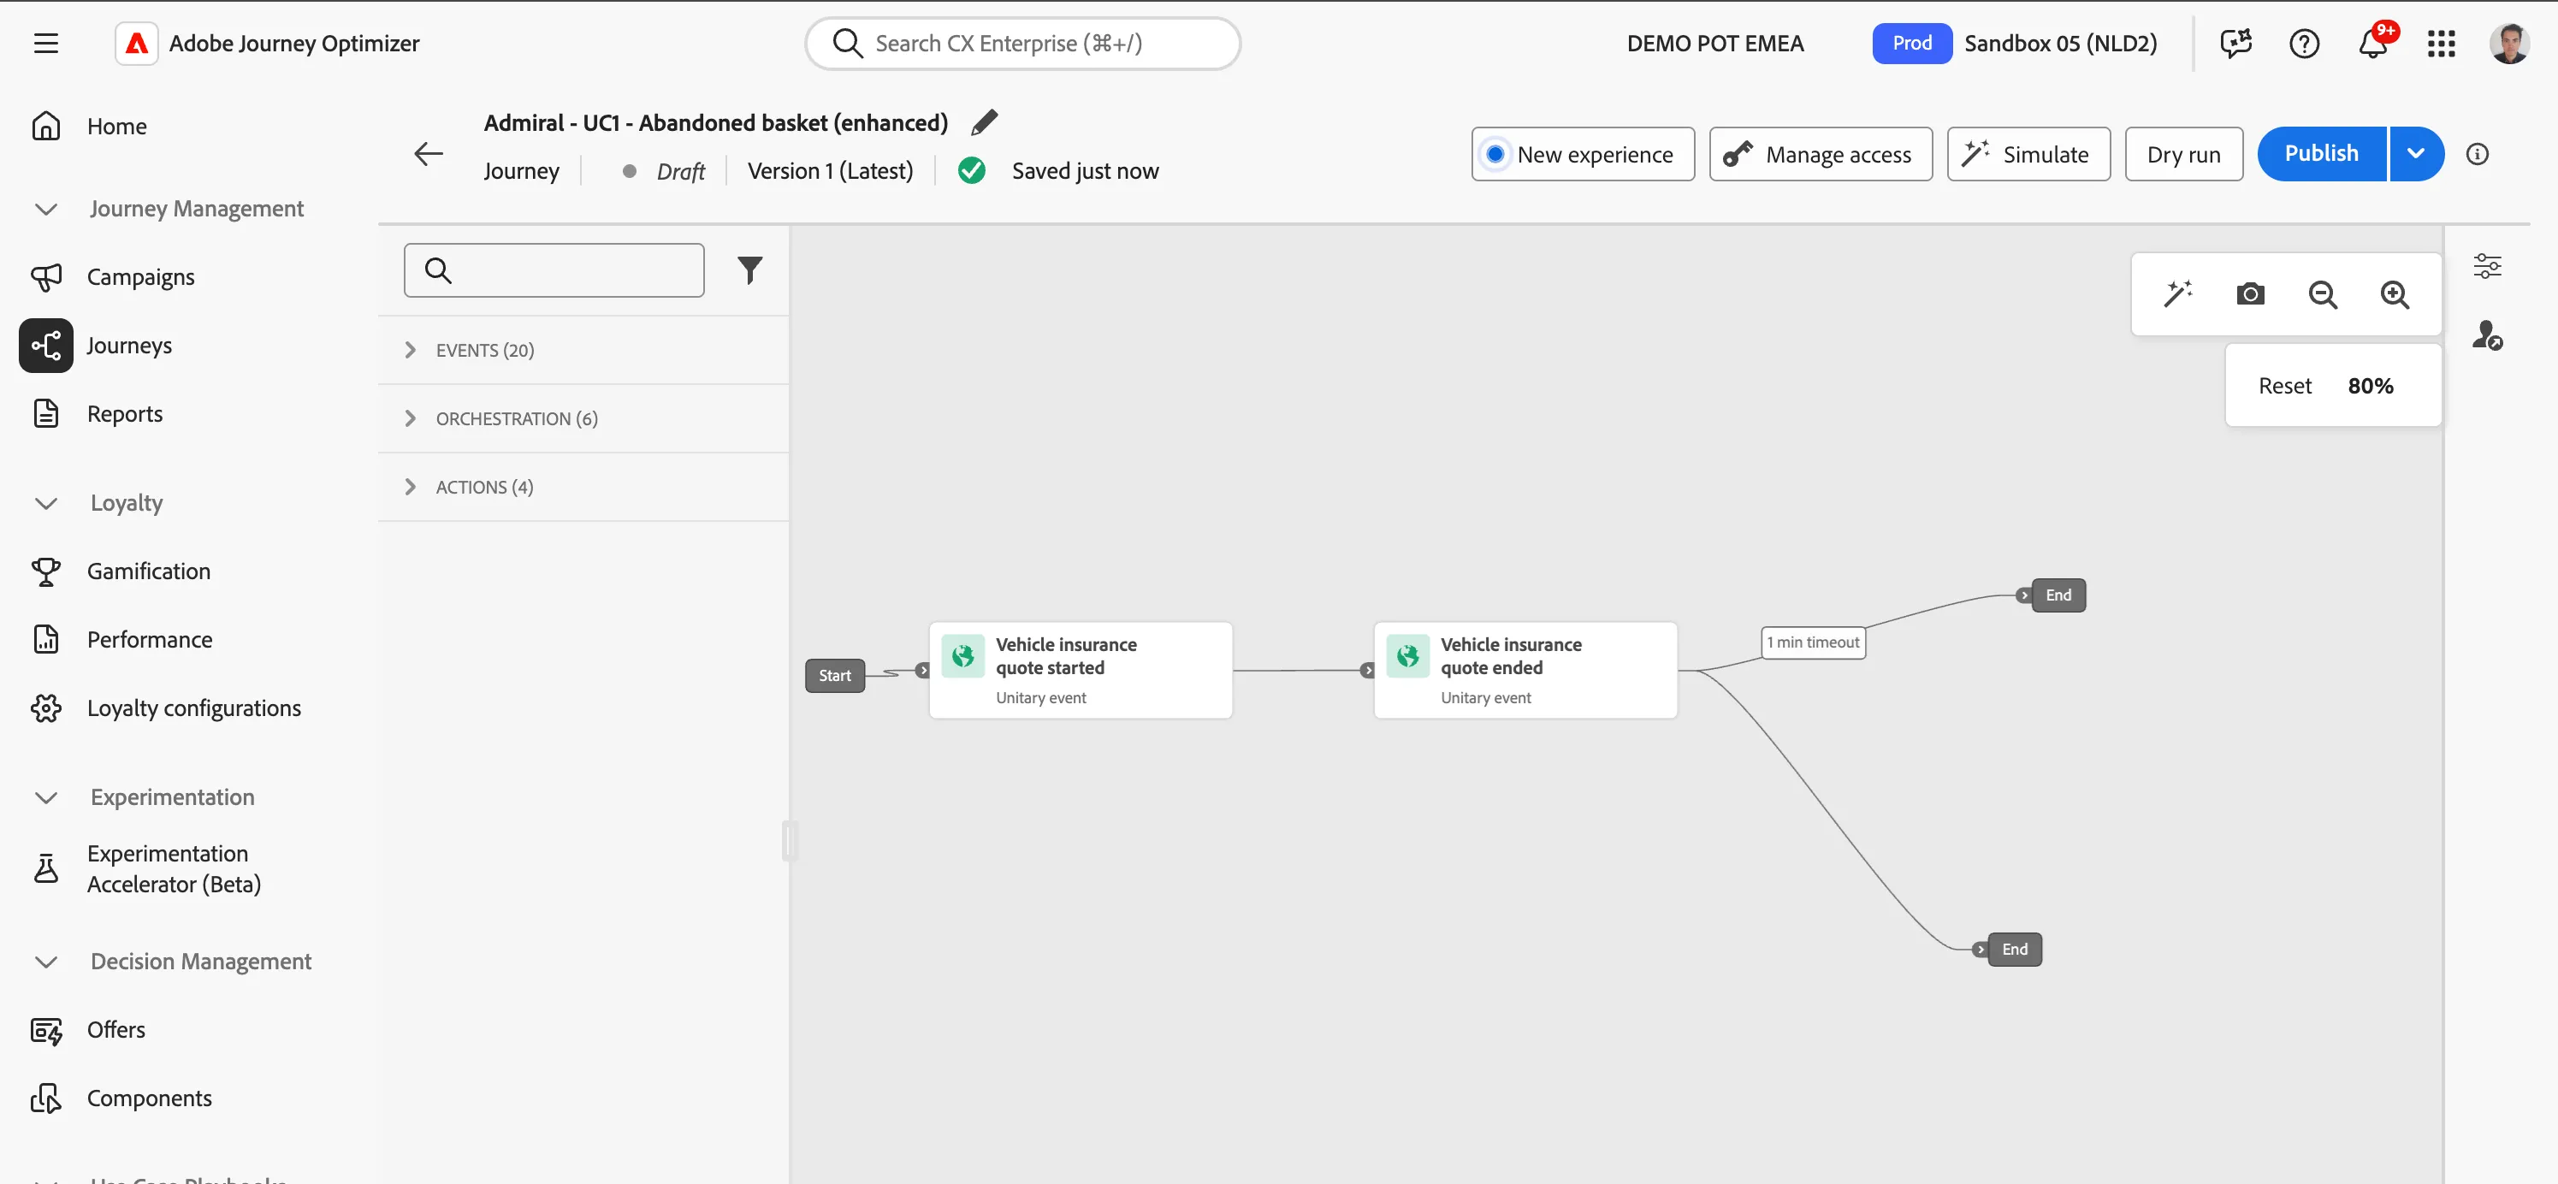Collapse the Loyalty navigation section
The width and height of the screenshot is (2558, 1184).
pyautogui.click(x=45, y=503)
